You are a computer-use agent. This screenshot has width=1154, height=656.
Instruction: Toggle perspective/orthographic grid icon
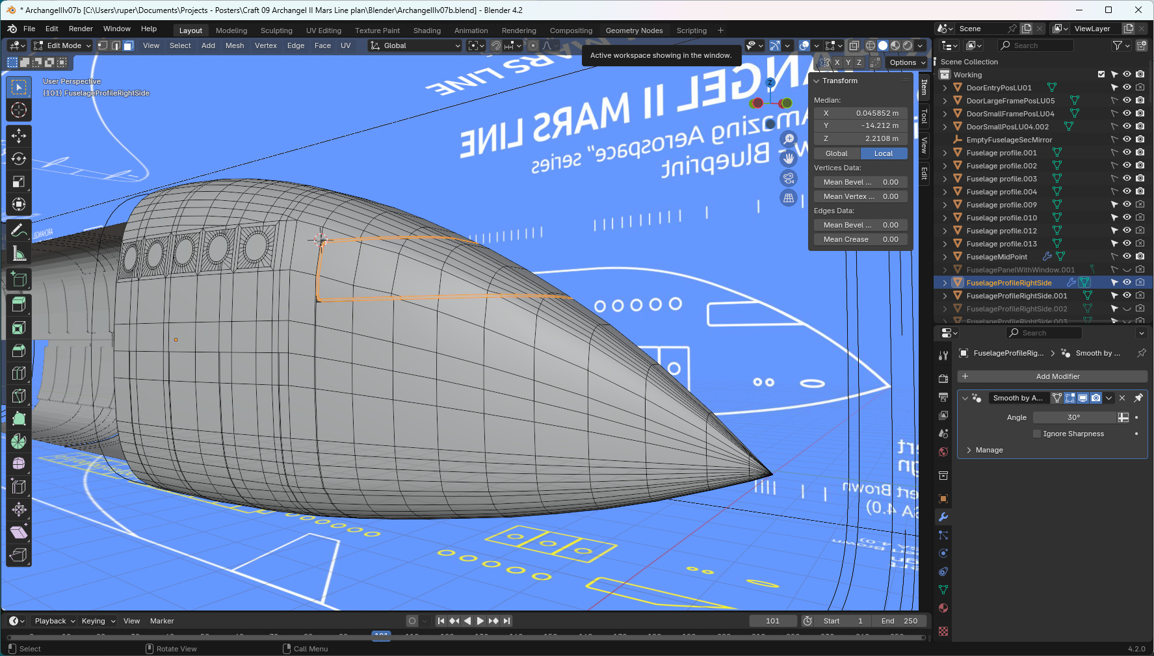[789, 198]
